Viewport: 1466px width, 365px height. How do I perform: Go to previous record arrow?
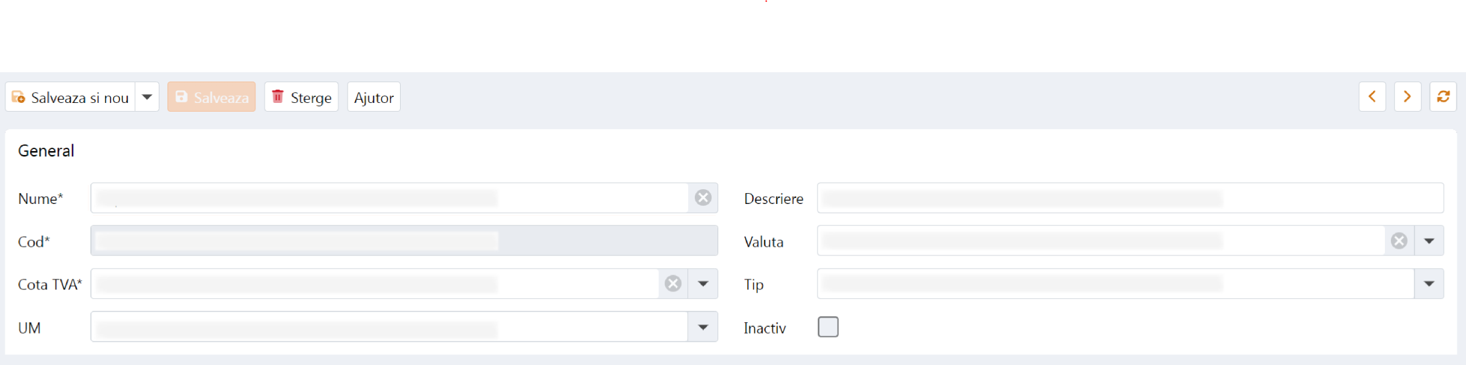tap(1372, 97)
